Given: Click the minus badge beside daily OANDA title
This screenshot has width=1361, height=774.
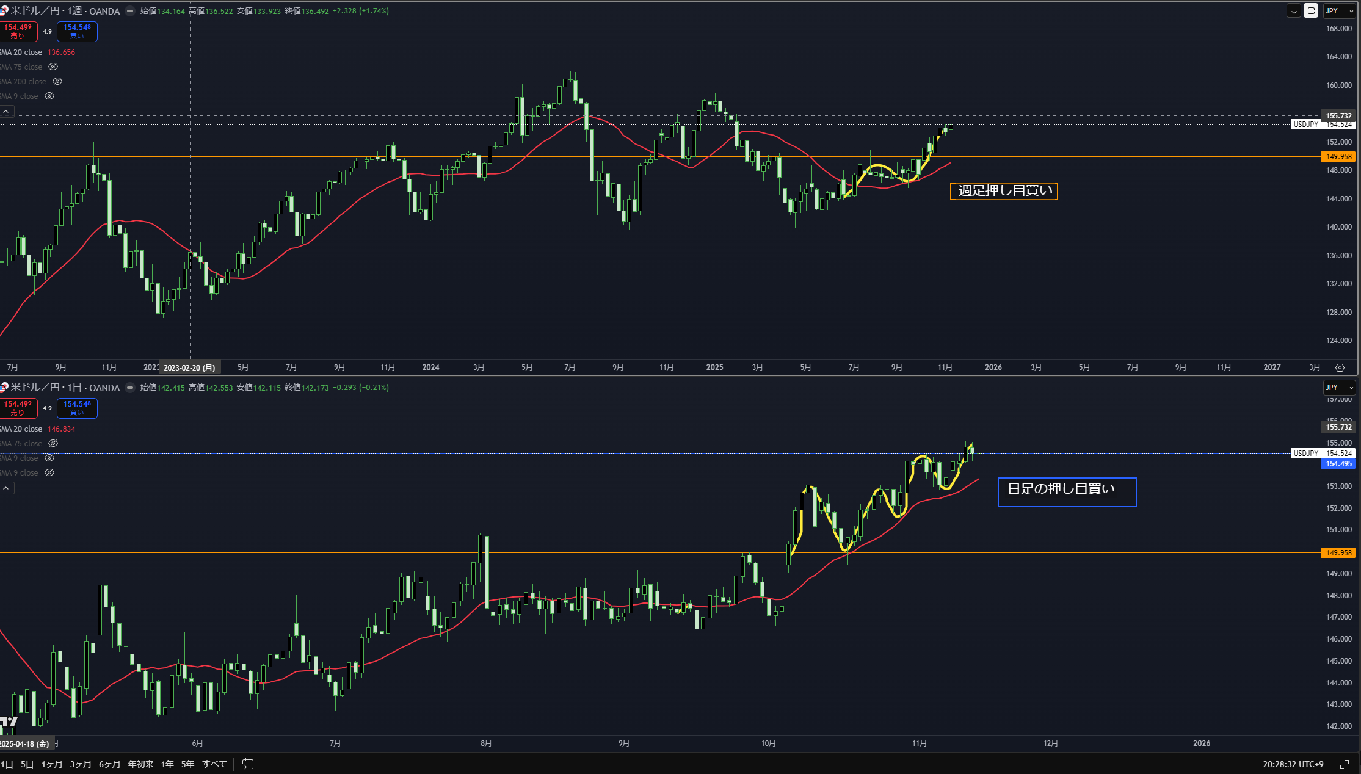Looking at the screenshot, I should click(x=130, y=388).
